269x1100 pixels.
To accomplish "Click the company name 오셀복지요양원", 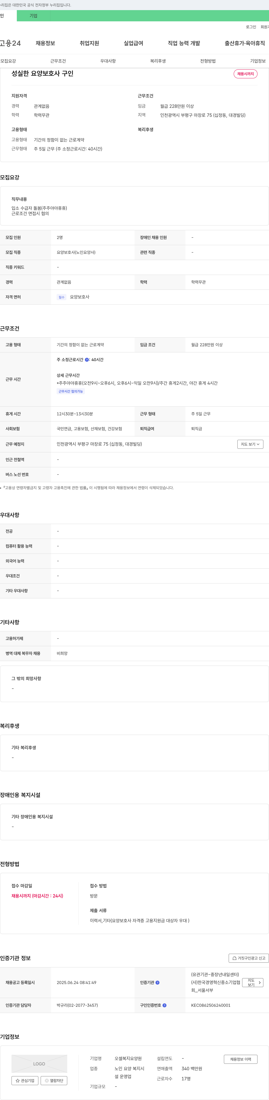I will [128, 1059].
